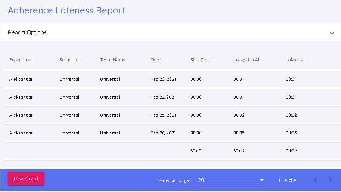Open the items per page dropdown
This screenshot has height=192, width=341.
point(231,180)
